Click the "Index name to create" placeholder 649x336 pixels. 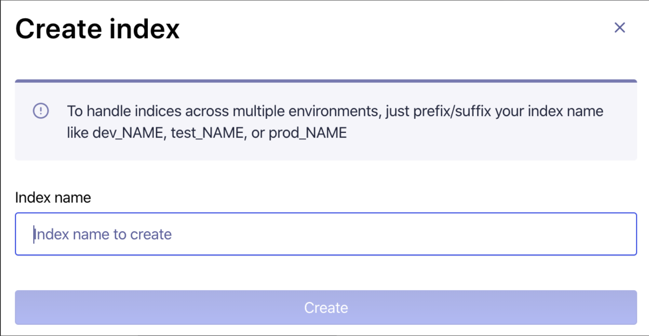pos(103,234)
